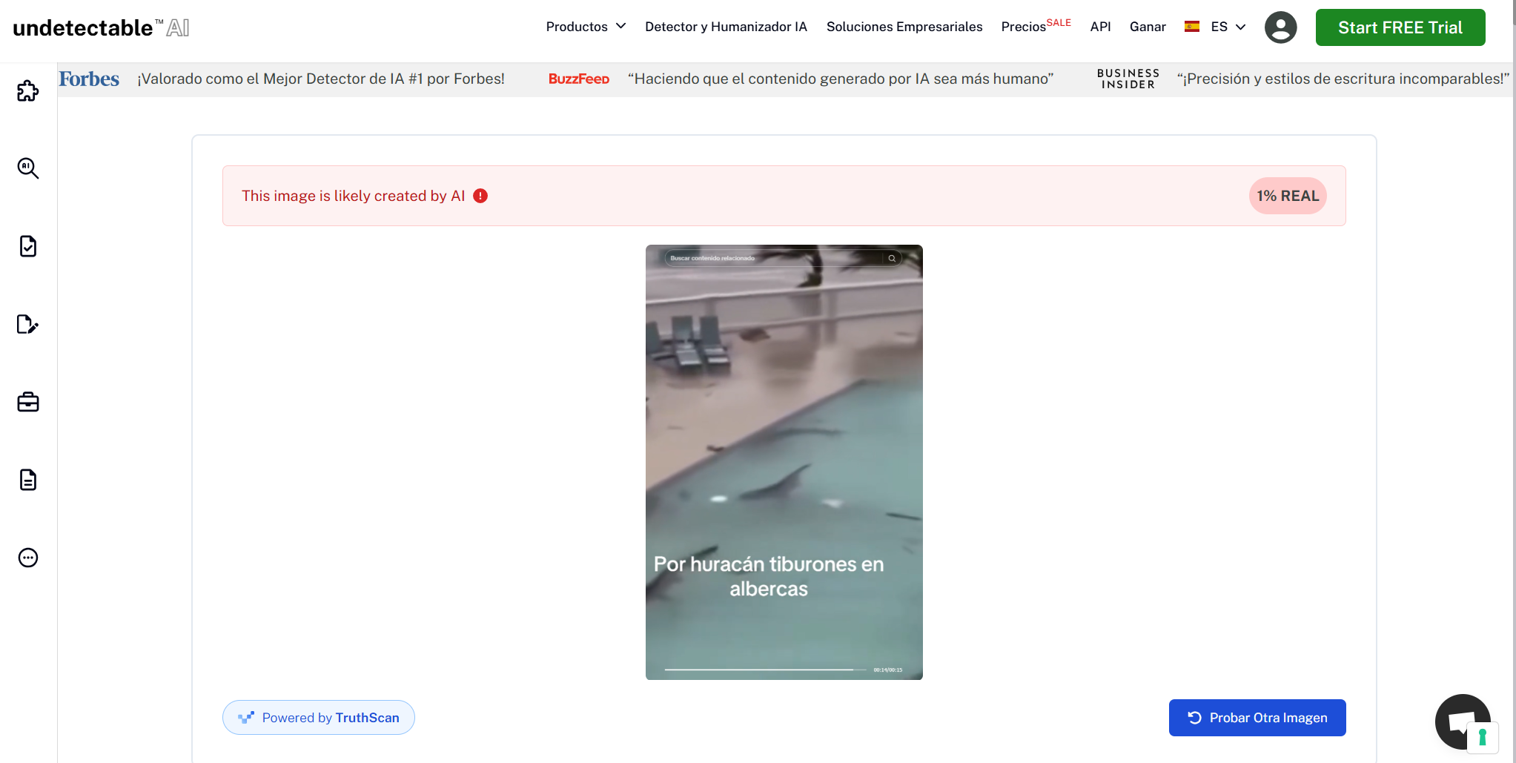Open the user account profile icon
Viewport: 1516px width, 763px height.
[1280, 27]
